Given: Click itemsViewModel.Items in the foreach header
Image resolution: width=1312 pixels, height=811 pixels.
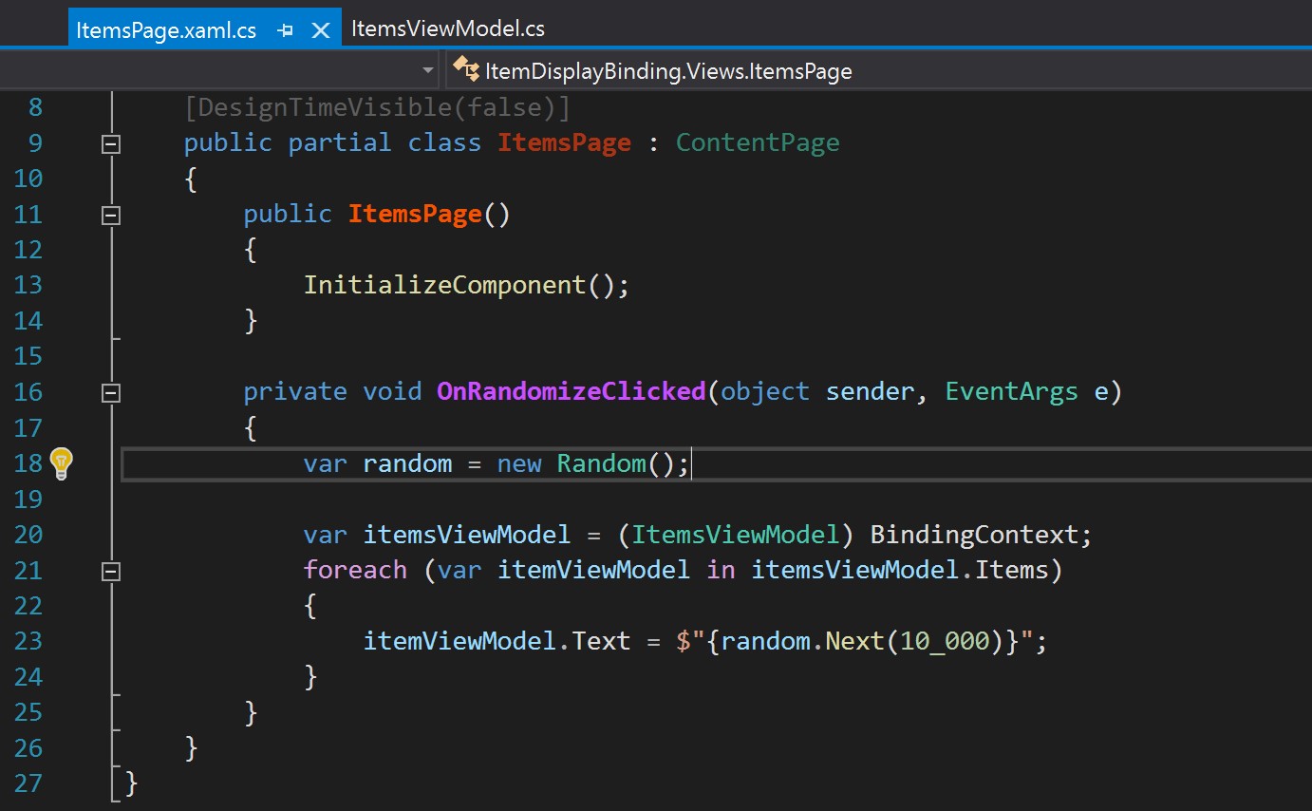Looking at the screenshot, I should tap(902, 570).
